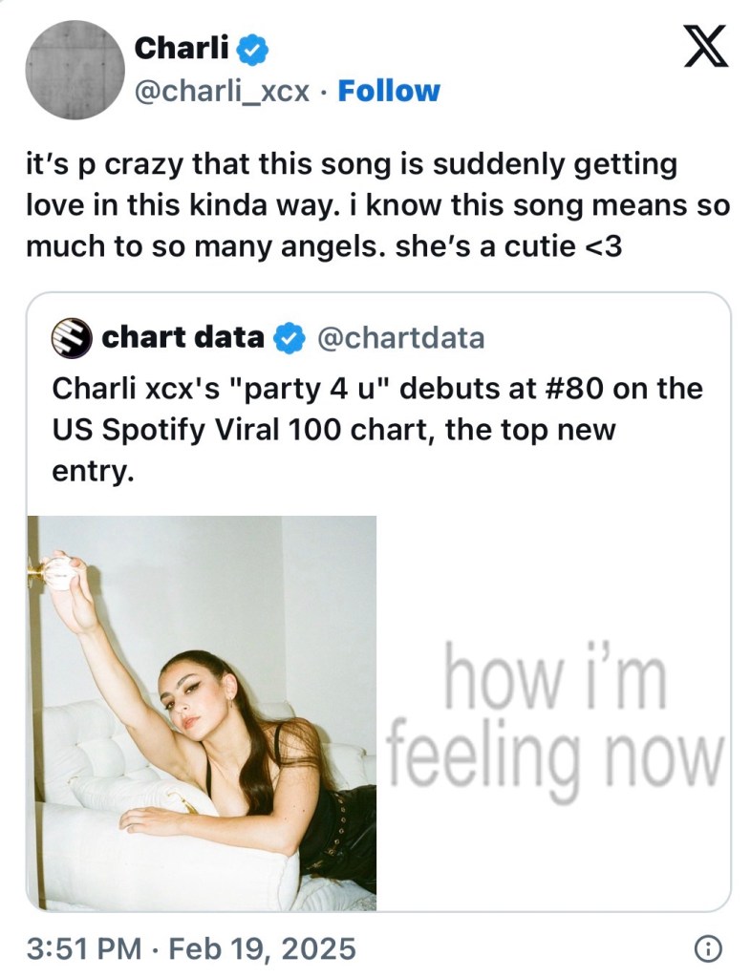Open the 3:51 PM Feb 19, 2025 timestamp

coord(191,948)
